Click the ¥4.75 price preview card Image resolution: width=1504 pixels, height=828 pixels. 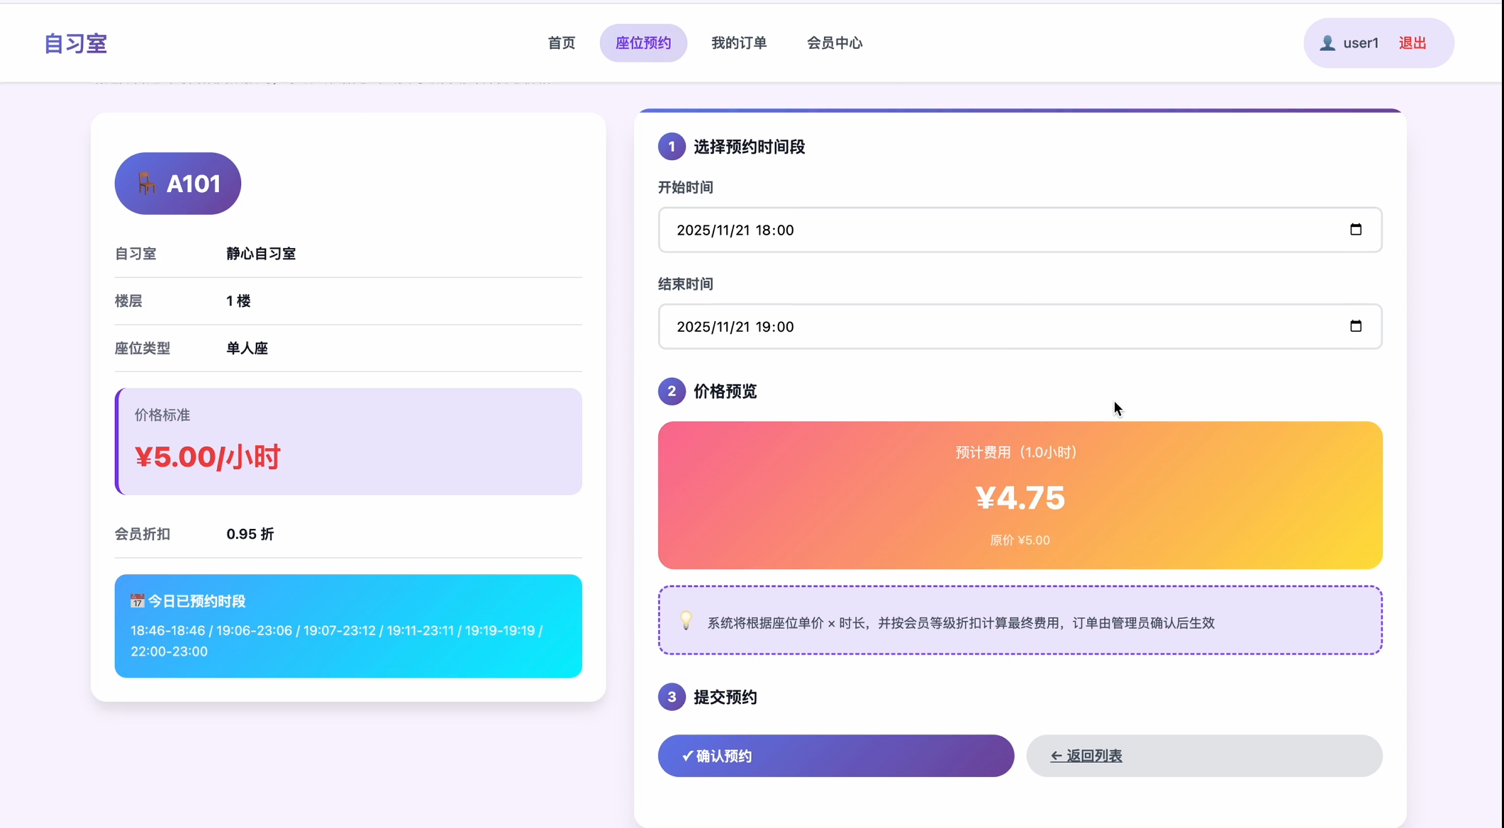(1020, 496)
